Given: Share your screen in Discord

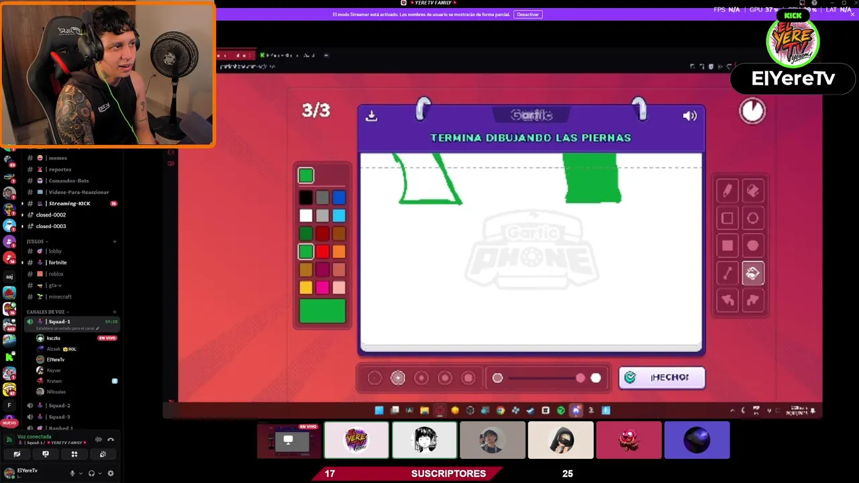Looking at the screenshot, I should click(x=46, y=454).
